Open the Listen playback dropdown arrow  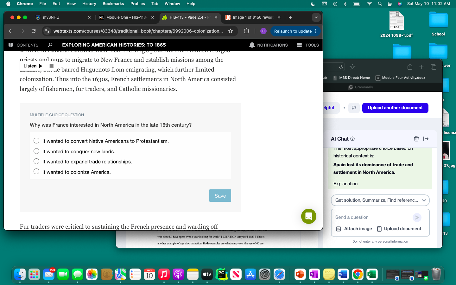click(41, 66)
